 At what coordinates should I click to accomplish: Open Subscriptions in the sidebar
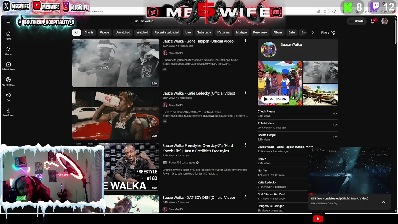click(8, 66)
